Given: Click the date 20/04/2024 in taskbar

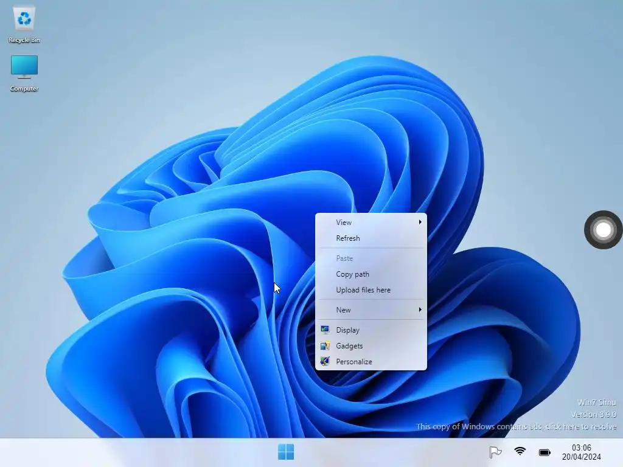Looking at the screenshot, I should click(581, 457).
